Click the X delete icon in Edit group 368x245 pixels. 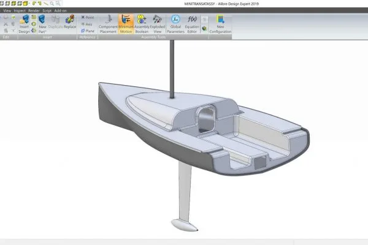click(x=6, y=24)
